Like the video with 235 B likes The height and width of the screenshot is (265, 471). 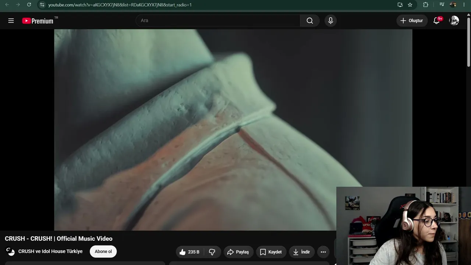189,252
